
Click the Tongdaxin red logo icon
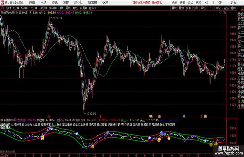[2, 3]
